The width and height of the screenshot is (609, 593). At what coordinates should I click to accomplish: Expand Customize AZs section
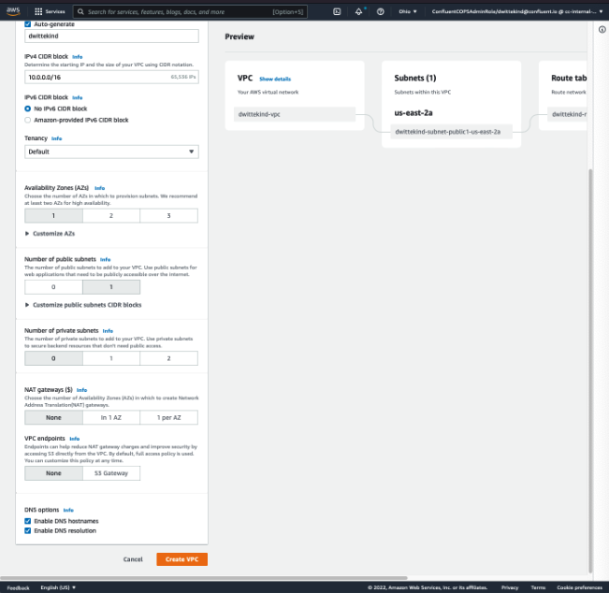tap(50, 234)
